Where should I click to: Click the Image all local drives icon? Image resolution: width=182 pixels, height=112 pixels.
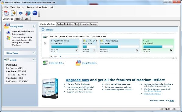[x=8, y=33]
